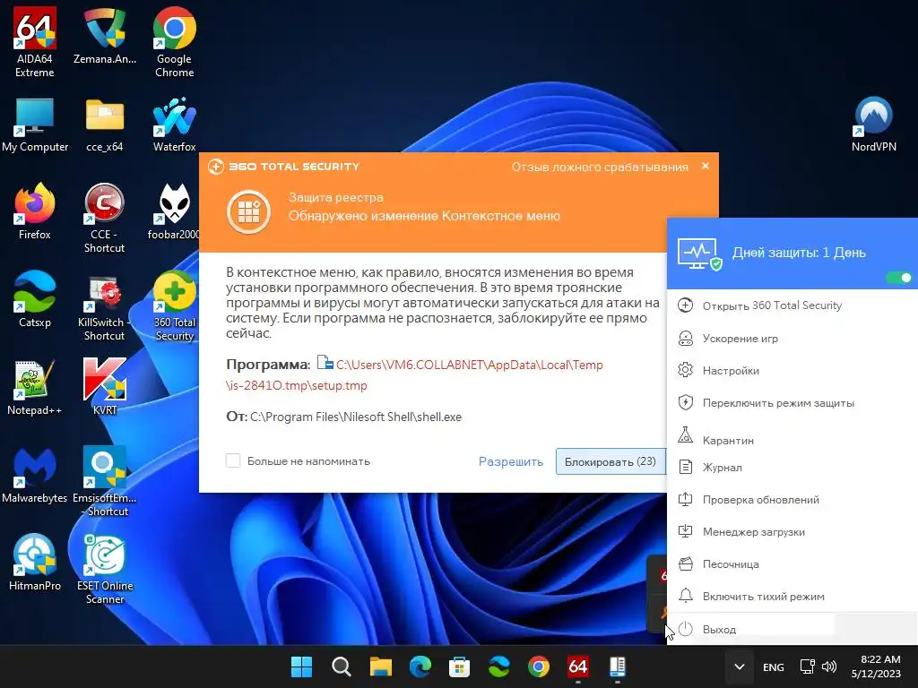This screenshot has width=918, height=688.
Task: Choose 'Выход' to exit 360
Action: (792, 630)
